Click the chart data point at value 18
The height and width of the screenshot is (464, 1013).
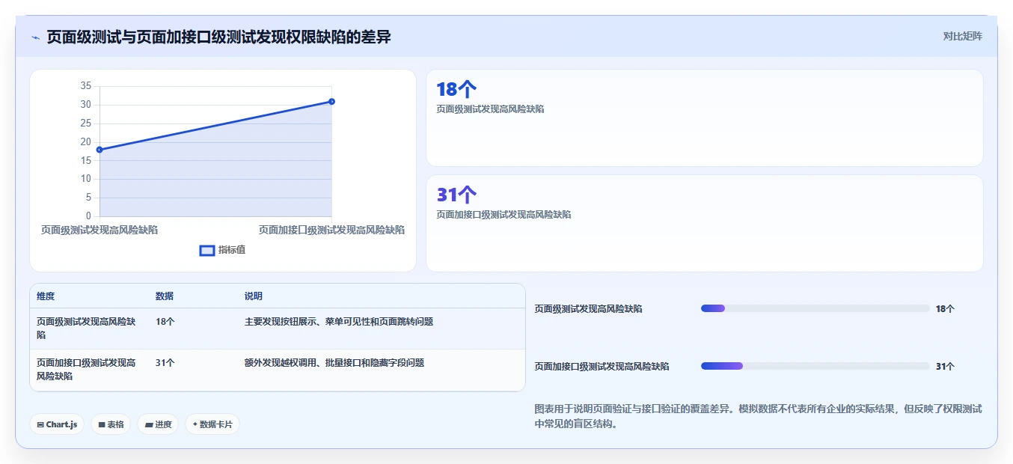[x=100, y=150]
